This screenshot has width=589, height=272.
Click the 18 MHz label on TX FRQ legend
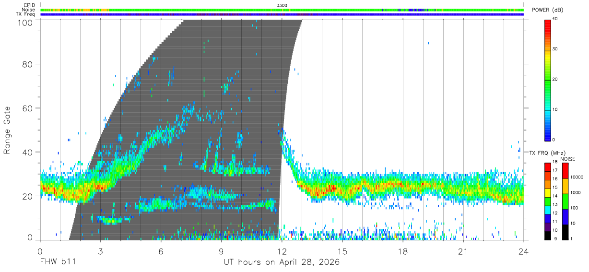pyautogui.click(x=555, y=162)
